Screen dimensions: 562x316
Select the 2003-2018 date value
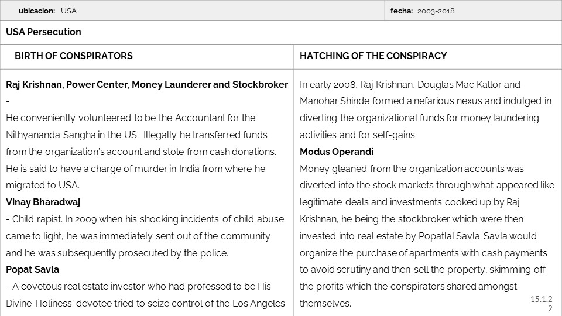click(436, 11)
